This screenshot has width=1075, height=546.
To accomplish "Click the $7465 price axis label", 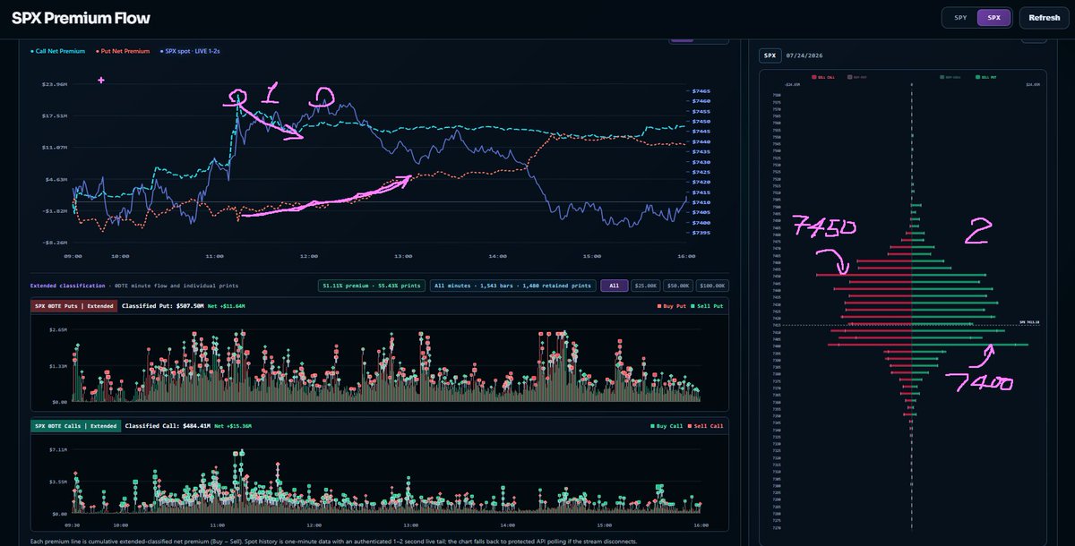I will click(701, 91).
